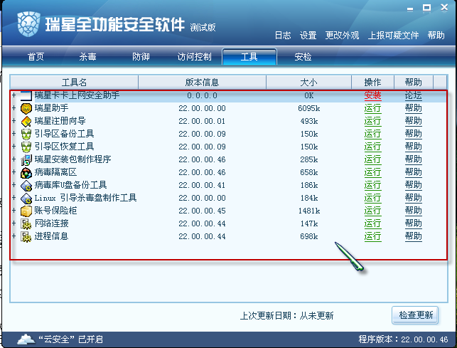Screen dimensions: 457x348
Task: Expand the 瑞星注册向导 row
Action: (x=14, y=120)
